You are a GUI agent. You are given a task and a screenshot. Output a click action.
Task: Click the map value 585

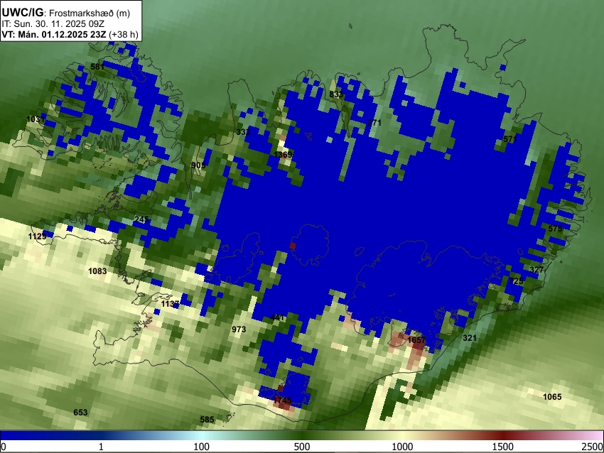tap(207, 420)
